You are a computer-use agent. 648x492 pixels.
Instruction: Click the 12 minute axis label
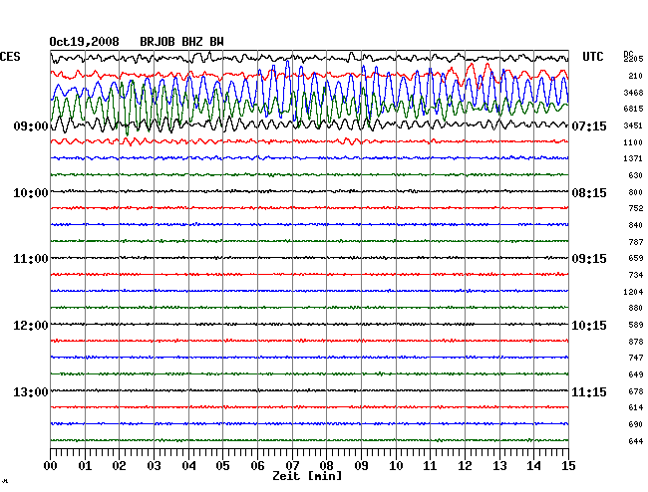465,466
